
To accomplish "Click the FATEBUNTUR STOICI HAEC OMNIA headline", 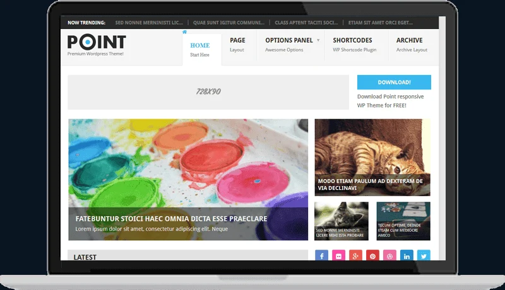I will (171, 219).
